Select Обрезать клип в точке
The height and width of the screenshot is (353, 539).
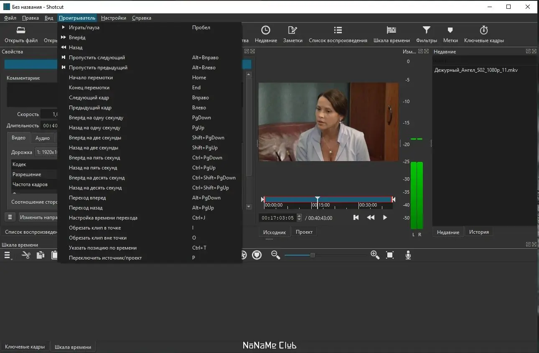coord(150,228)
